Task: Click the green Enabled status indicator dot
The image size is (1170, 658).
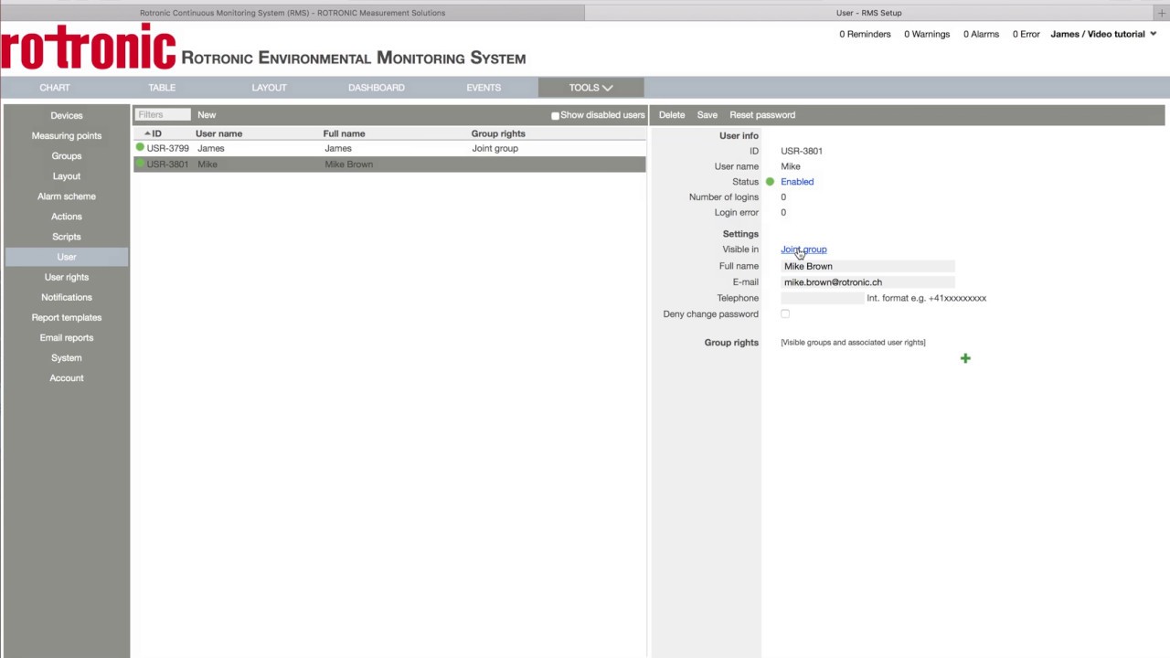Action: (x=770, y=182)
